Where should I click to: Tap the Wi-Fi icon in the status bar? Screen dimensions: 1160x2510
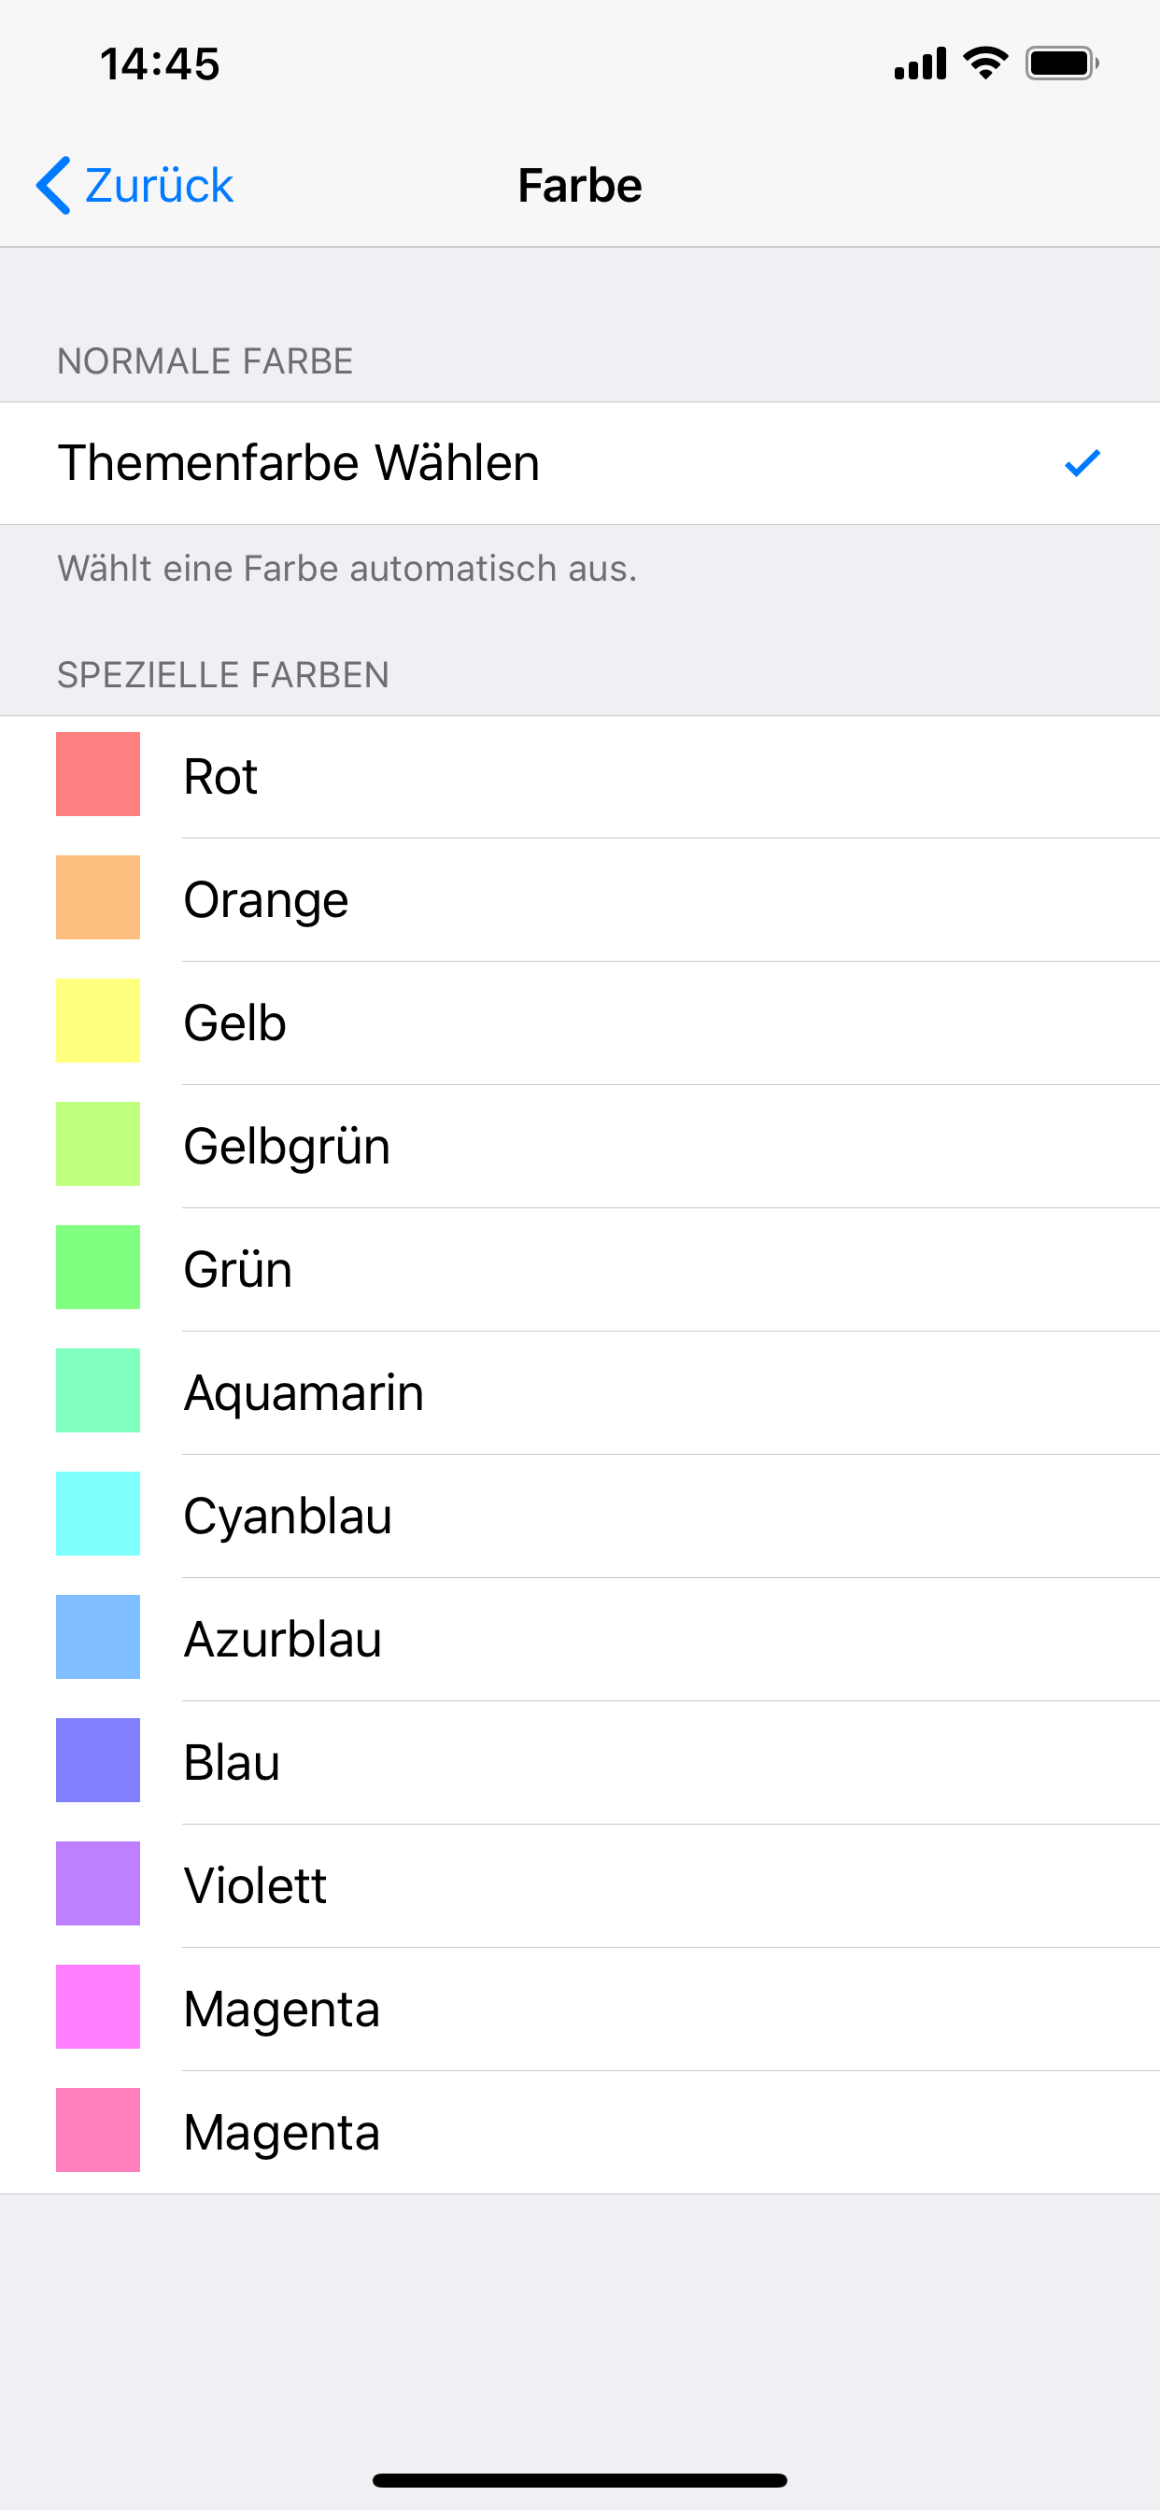click(x=985, y=63)
